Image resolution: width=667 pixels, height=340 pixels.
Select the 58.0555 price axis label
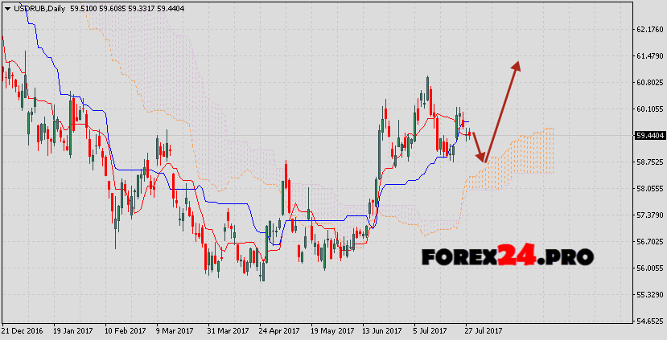pyautogui.click(x=650, y=189)
